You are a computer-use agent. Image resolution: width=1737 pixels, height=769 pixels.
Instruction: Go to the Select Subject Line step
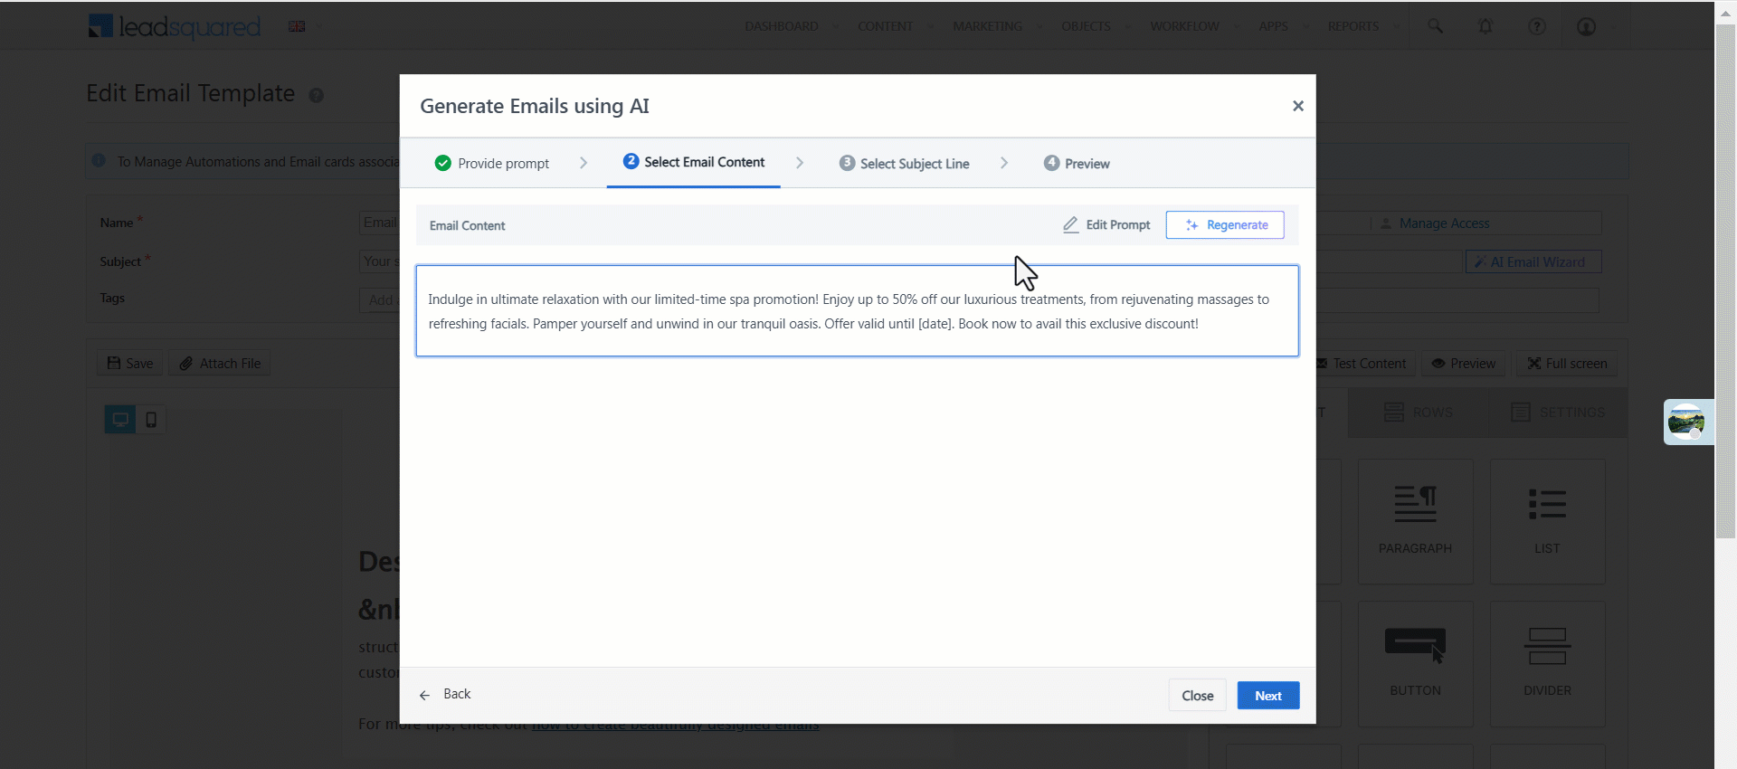point(904,164)
